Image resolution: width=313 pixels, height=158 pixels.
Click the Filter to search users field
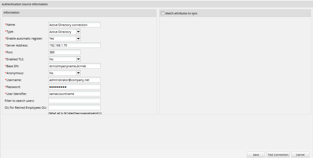[x=74, y=100]
